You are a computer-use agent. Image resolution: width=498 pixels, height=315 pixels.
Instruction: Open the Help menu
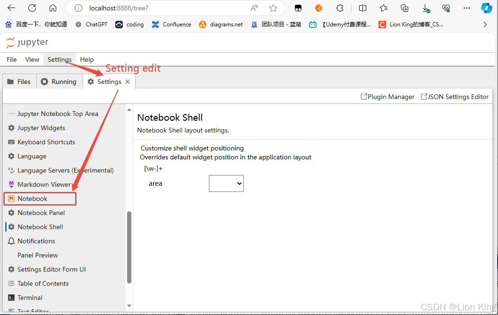(x=87, y=59)
